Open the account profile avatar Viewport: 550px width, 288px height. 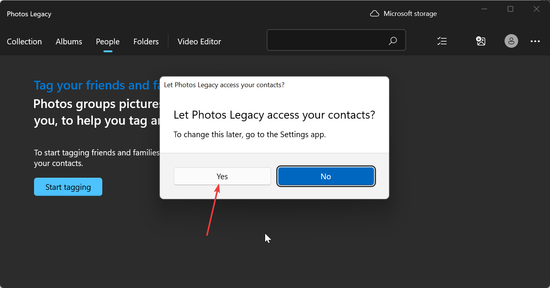(511, 41)
